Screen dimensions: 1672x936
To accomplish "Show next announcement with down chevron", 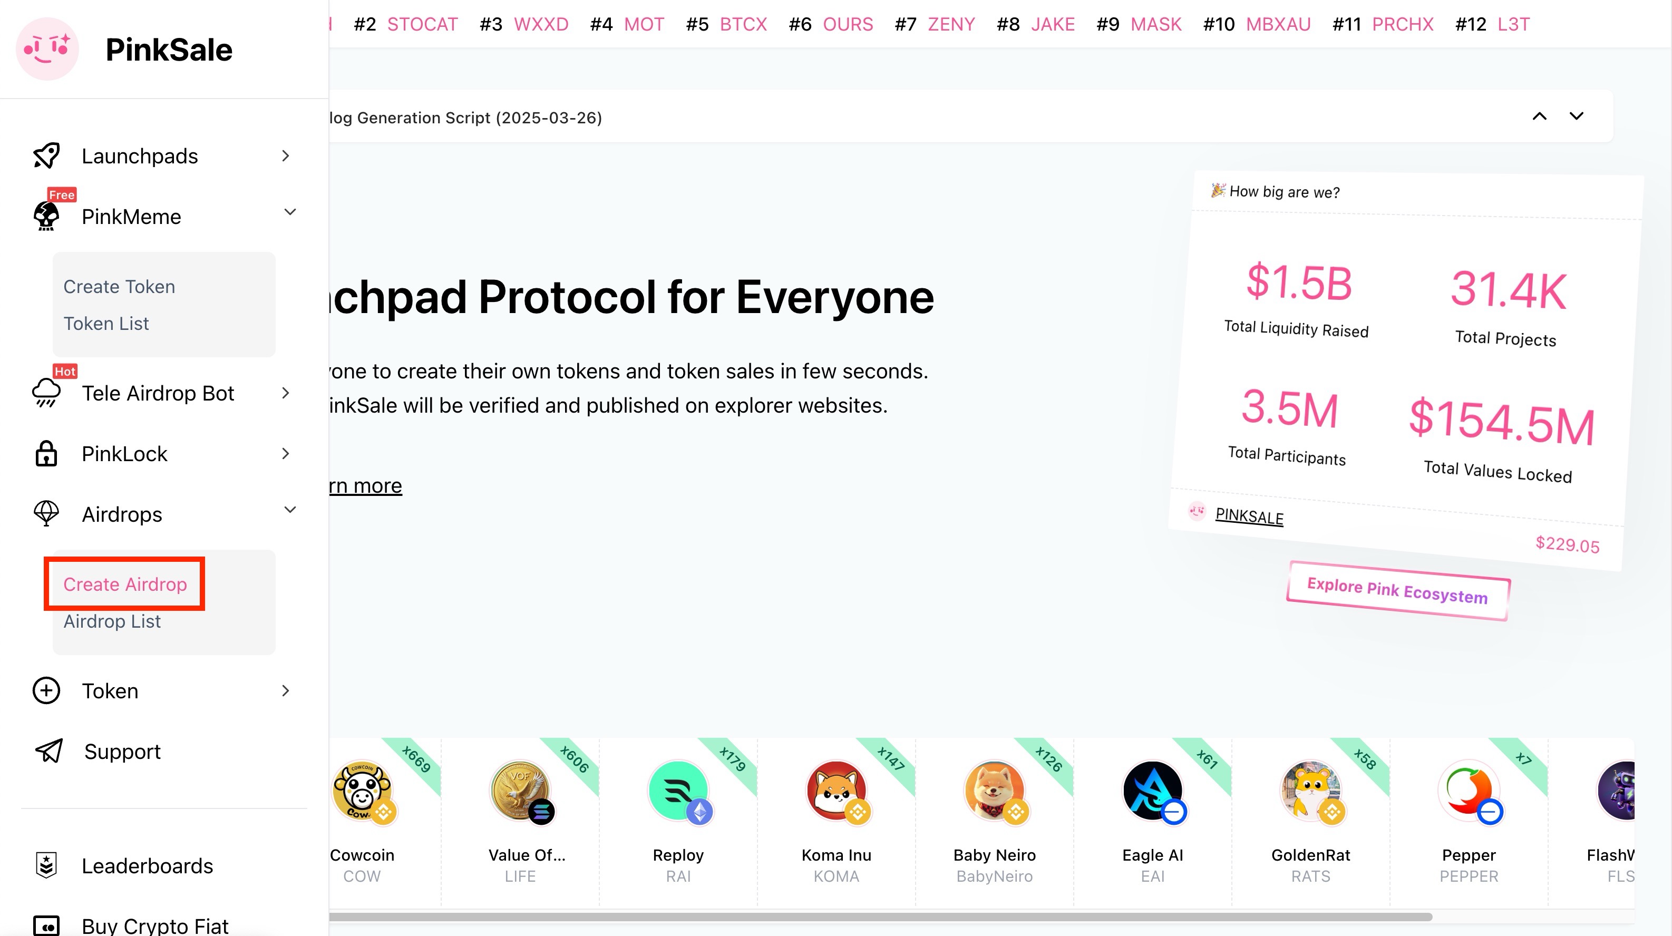I will 1576,116.
